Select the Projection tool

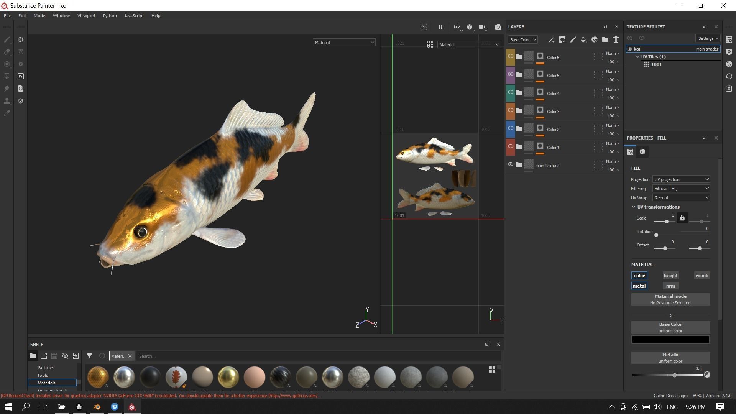click(x=7, y=64)
